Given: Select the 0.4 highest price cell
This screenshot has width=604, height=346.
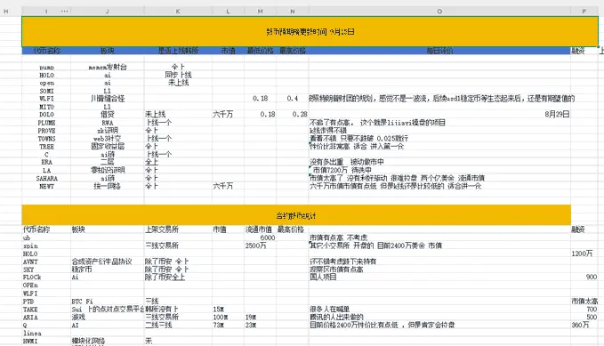Looking at the screenshot, I should (x=293, y=98).
